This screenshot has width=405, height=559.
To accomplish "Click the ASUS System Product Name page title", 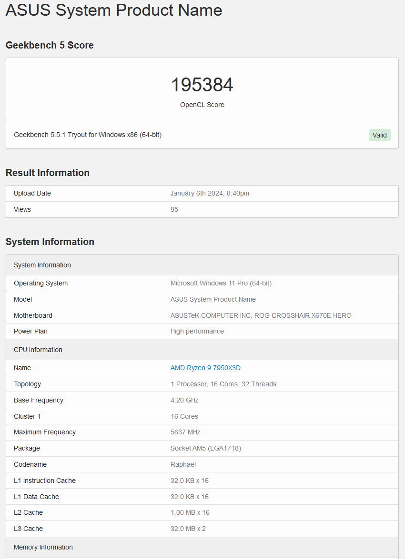I will tap(114, 10).
